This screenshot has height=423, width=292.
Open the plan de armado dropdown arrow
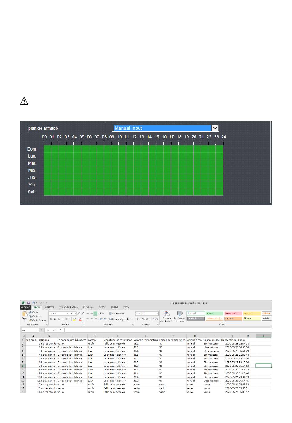(215, 128)
